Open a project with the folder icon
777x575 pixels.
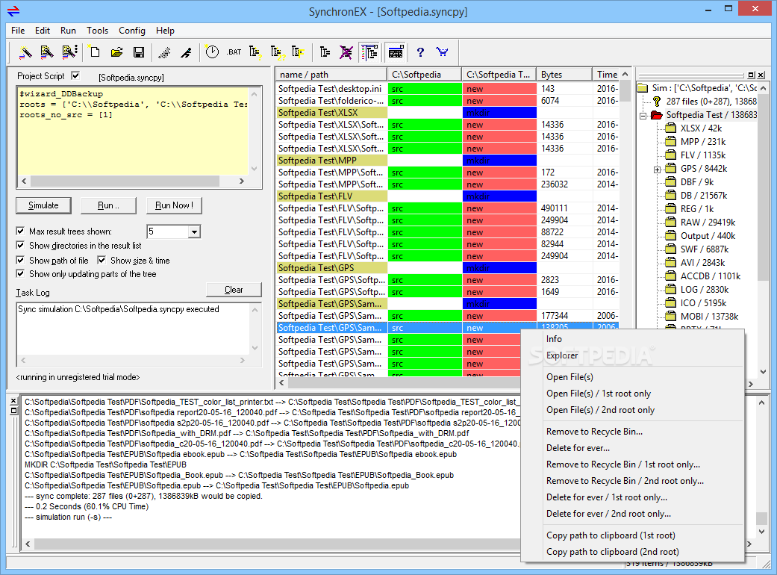[x=117, y=52]
